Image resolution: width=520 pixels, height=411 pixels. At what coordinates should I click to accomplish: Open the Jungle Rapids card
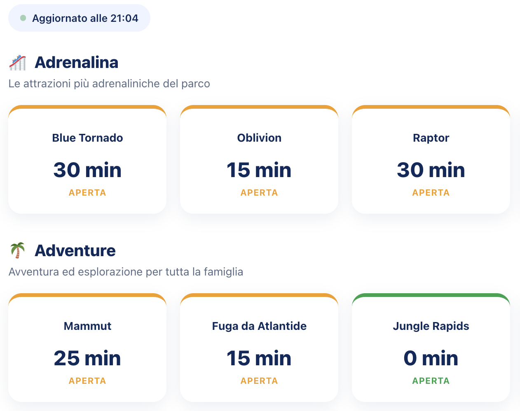tap(431, 348)
